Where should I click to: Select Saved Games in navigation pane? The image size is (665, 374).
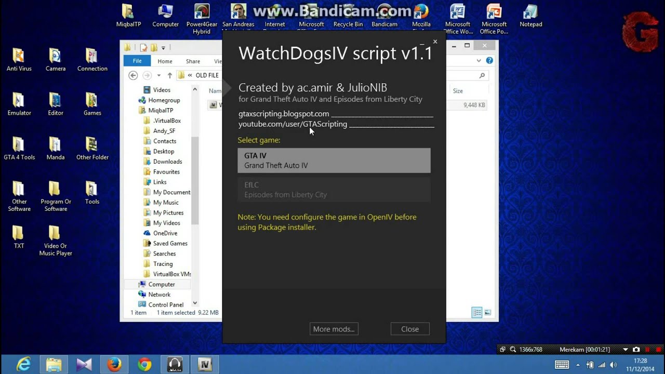[x=170, y=243]
